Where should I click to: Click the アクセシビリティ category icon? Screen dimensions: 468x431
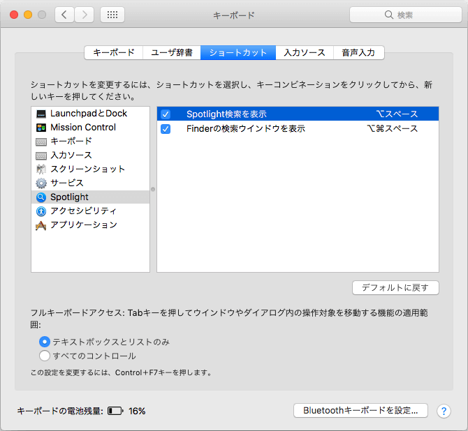tap(41, 211)
